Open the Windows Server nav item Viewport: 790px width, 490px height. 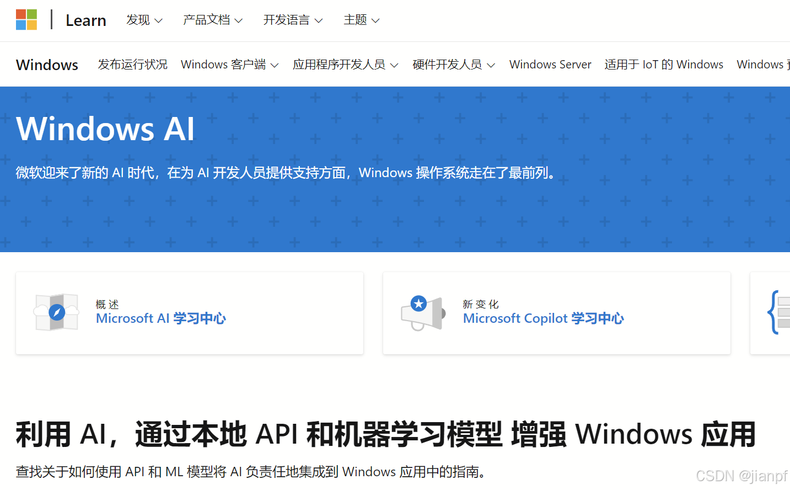pyautogui.click(x=550, y=65)
